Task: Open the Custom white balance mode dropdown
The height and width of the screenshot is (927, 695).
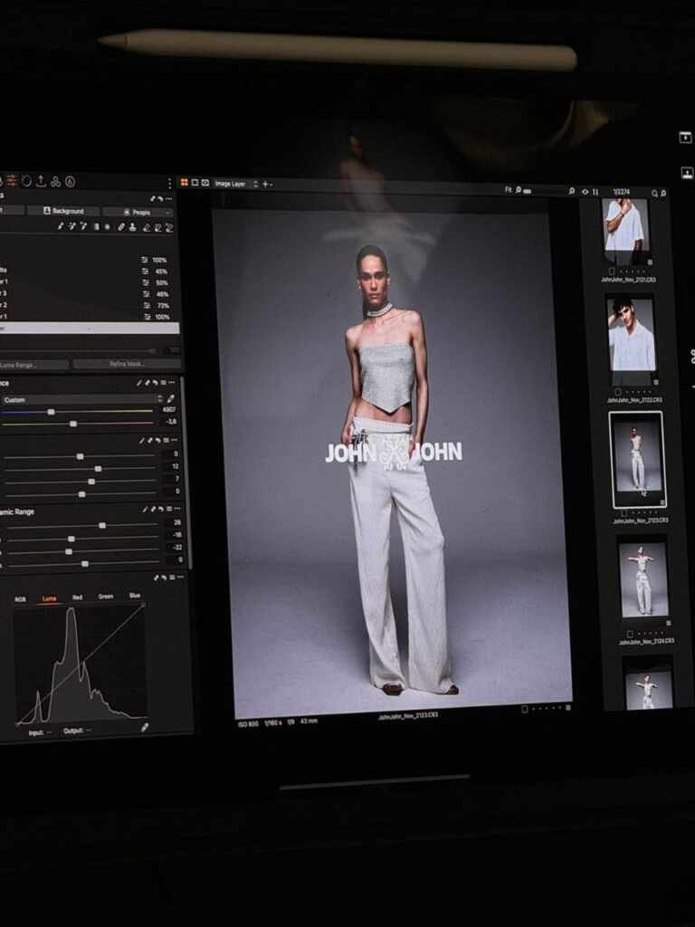Action: tap(81, 399)
